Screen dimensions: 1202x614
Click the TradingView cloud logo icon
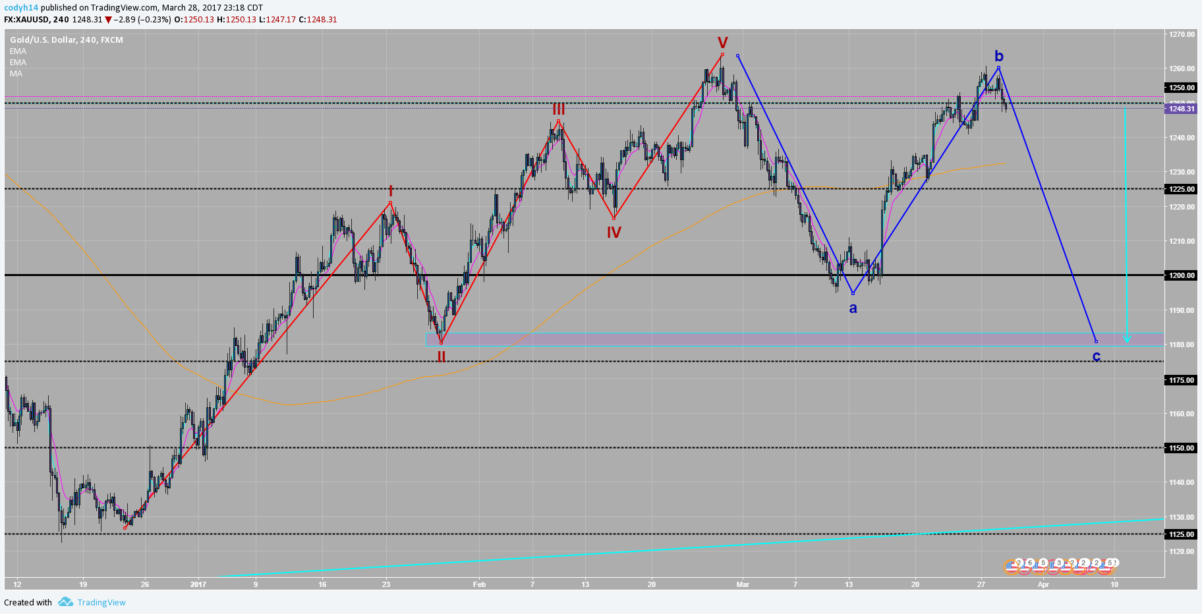click(65, 602)
